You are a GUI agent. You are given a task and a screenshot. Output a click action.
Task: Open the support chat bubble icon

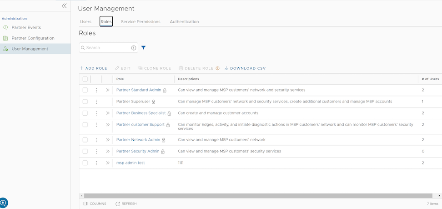[x=4, y=203]
